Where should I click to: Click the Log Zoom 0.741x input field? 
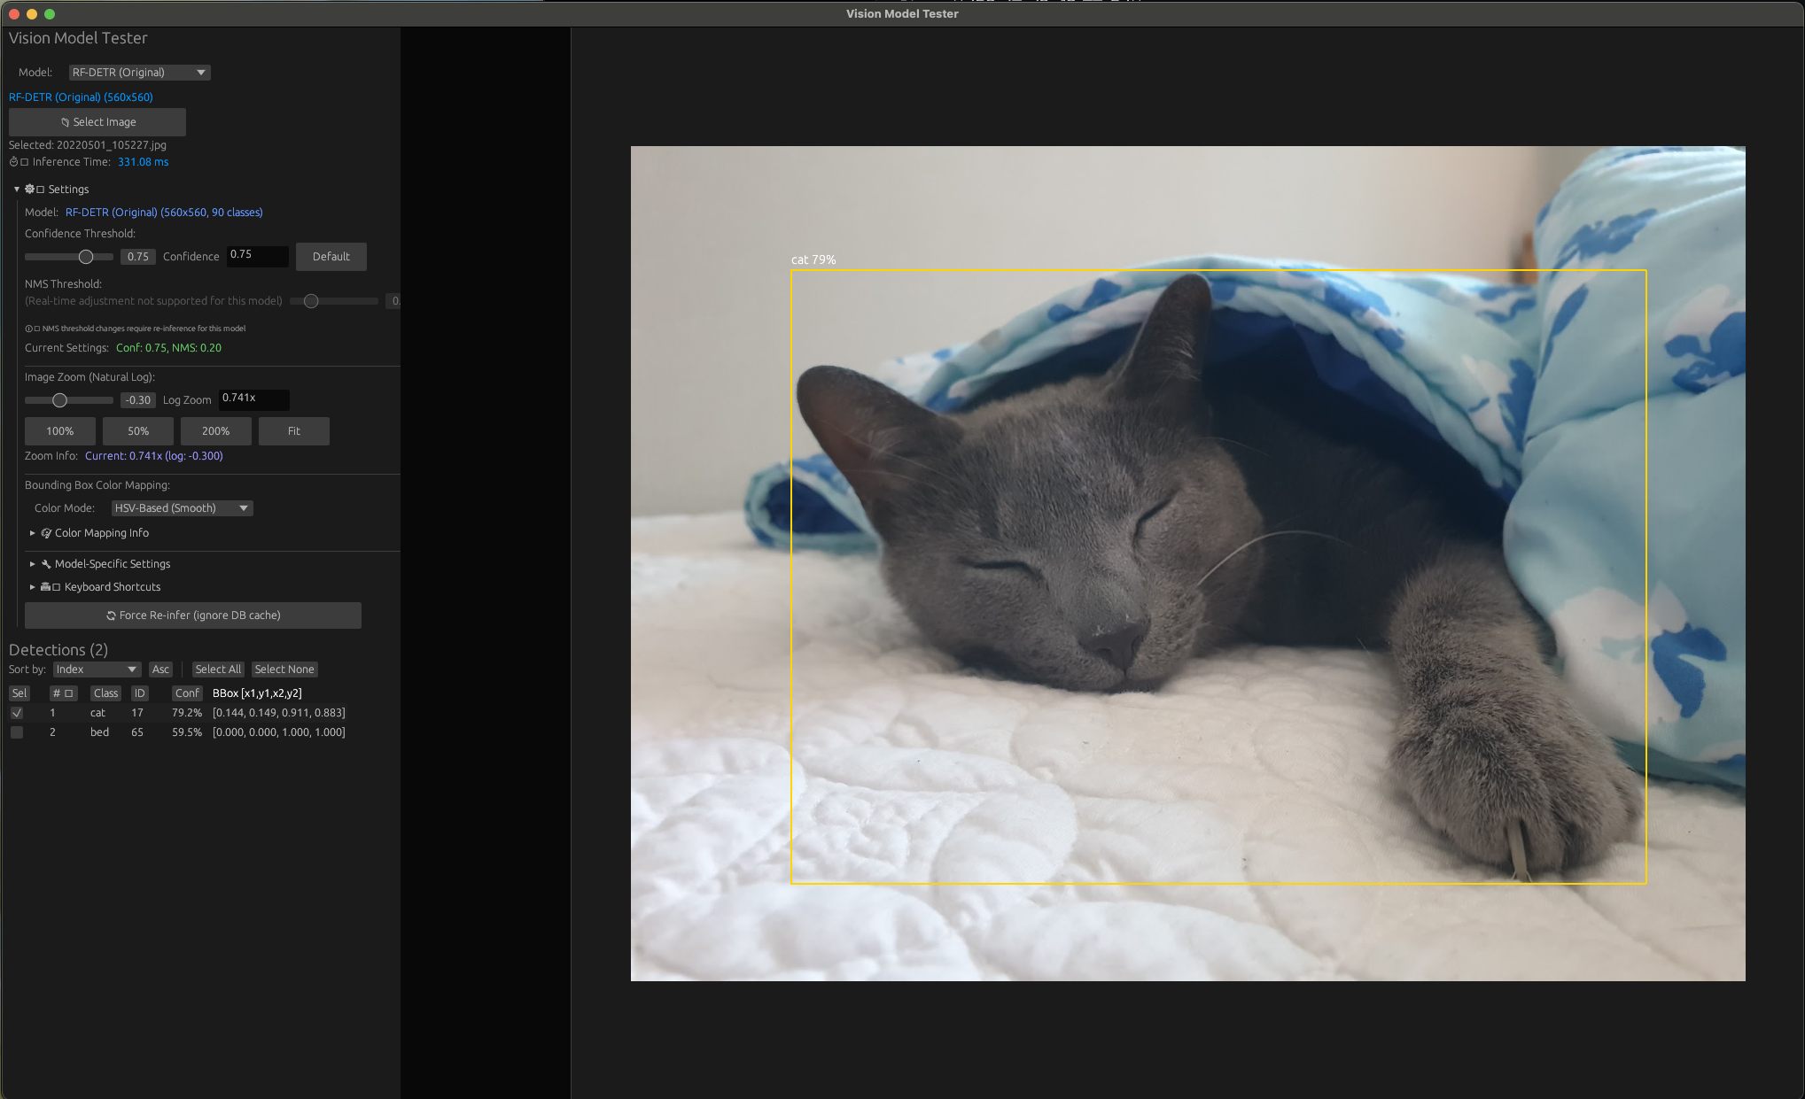pos(254,399)
